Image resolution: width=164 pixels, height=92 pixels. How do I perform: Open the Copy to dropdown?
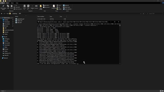click(28, 7)
